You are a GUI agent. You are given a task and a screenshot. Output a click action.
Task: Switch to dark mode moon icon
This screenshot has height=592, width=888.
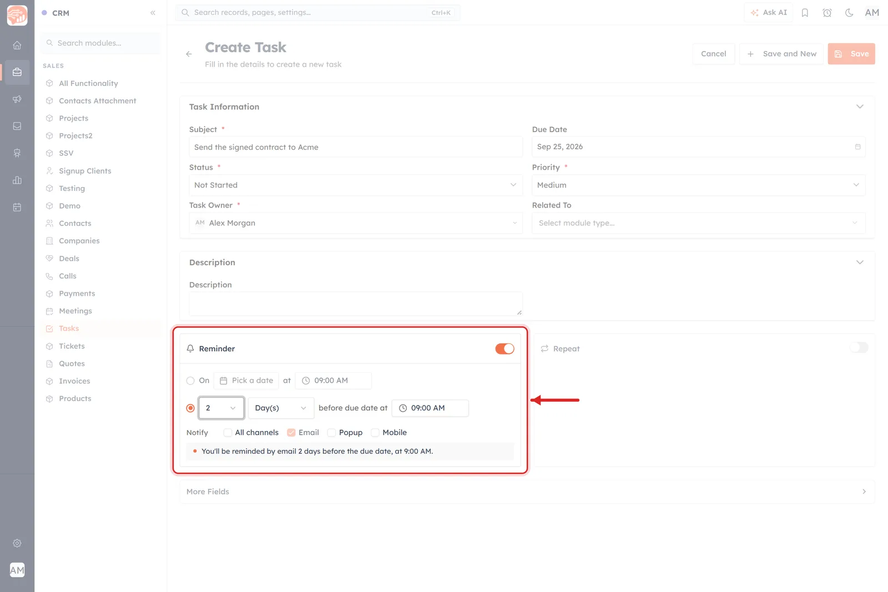849,13
